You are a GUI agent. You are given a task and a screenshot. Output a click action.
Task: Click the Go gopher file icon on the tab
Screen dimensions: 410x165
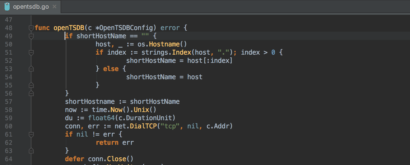click(x=7, y=6)
